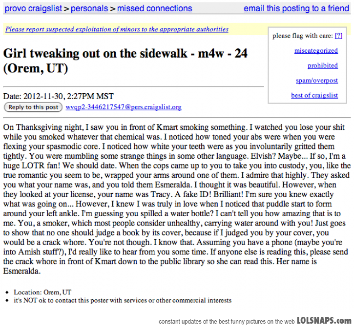Flag the post as miscategorized
This screenshot has width=354, height=330.
tap(315, 51)
